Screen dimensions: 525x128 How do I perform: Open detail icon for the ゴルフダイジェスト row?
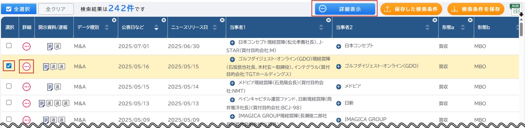click(x=26, y=67)
